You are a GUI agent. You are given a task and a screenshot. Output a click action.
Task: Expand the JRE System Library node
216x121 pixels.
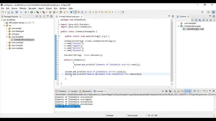pos(4,23)
